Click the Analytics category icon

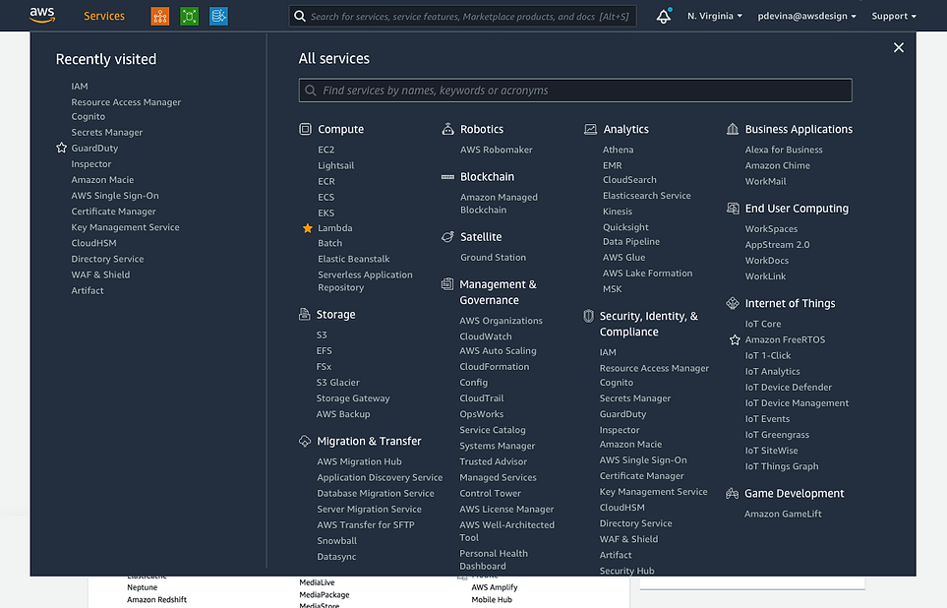click(590, 129)
